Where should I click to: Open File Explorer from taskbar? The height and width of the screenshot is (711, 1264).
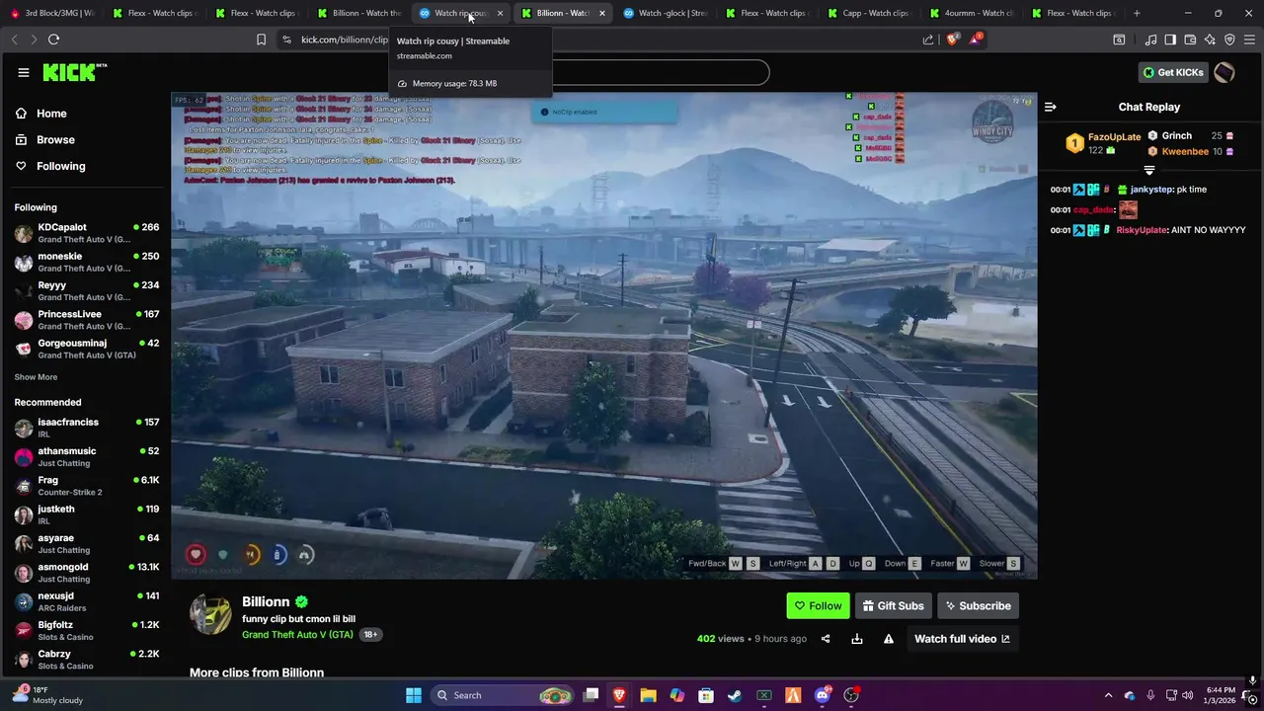[648, 695]
